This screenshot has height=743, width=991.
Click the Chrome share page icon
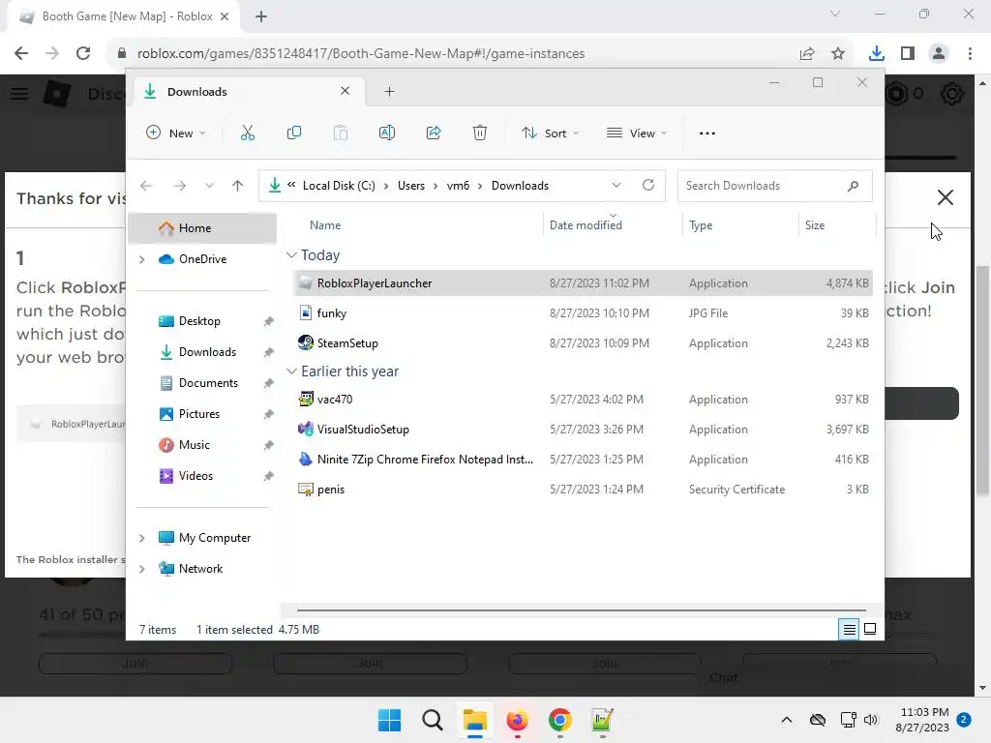click(807, 54)
